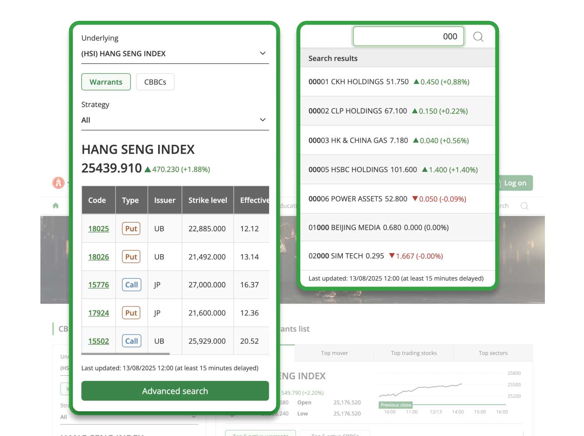
Task: Follow the 15502 warrant code link
Action: (x=99, y=341)
